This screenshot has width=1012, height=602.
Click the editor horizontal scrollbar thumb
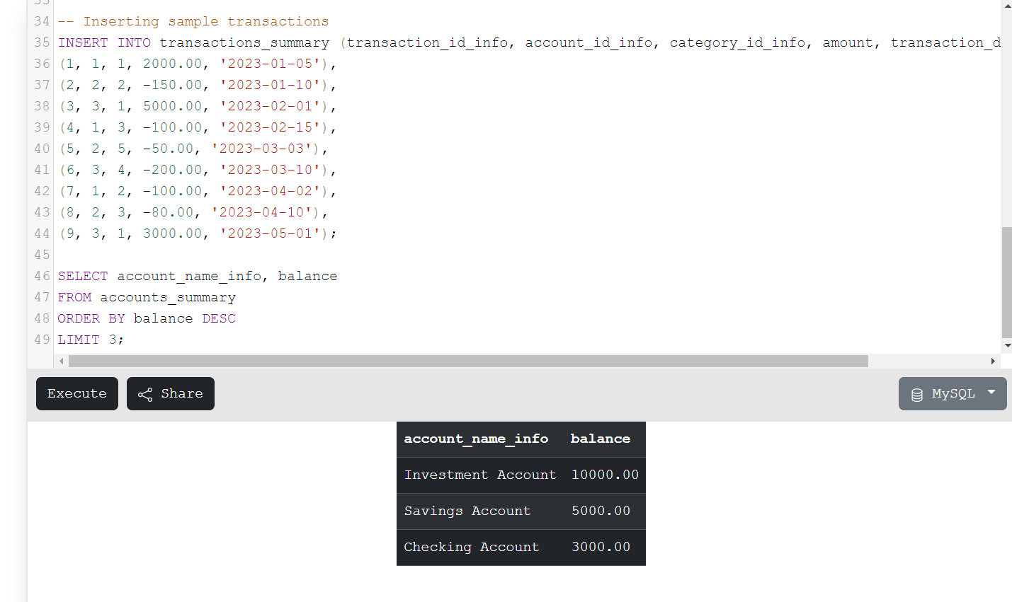click(x=468, y=361)
